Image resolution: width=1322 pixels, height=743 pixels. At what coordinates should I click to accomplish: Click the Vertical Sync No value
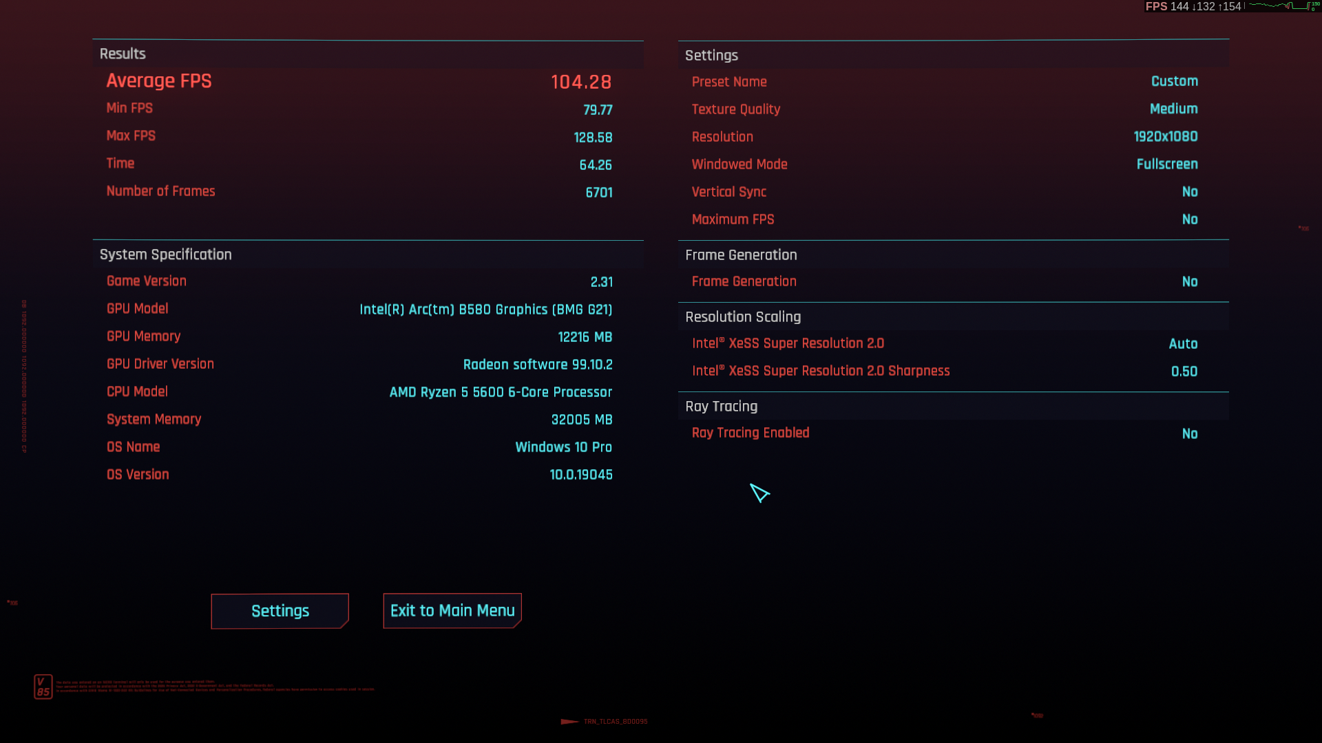tap(1189, 192)
